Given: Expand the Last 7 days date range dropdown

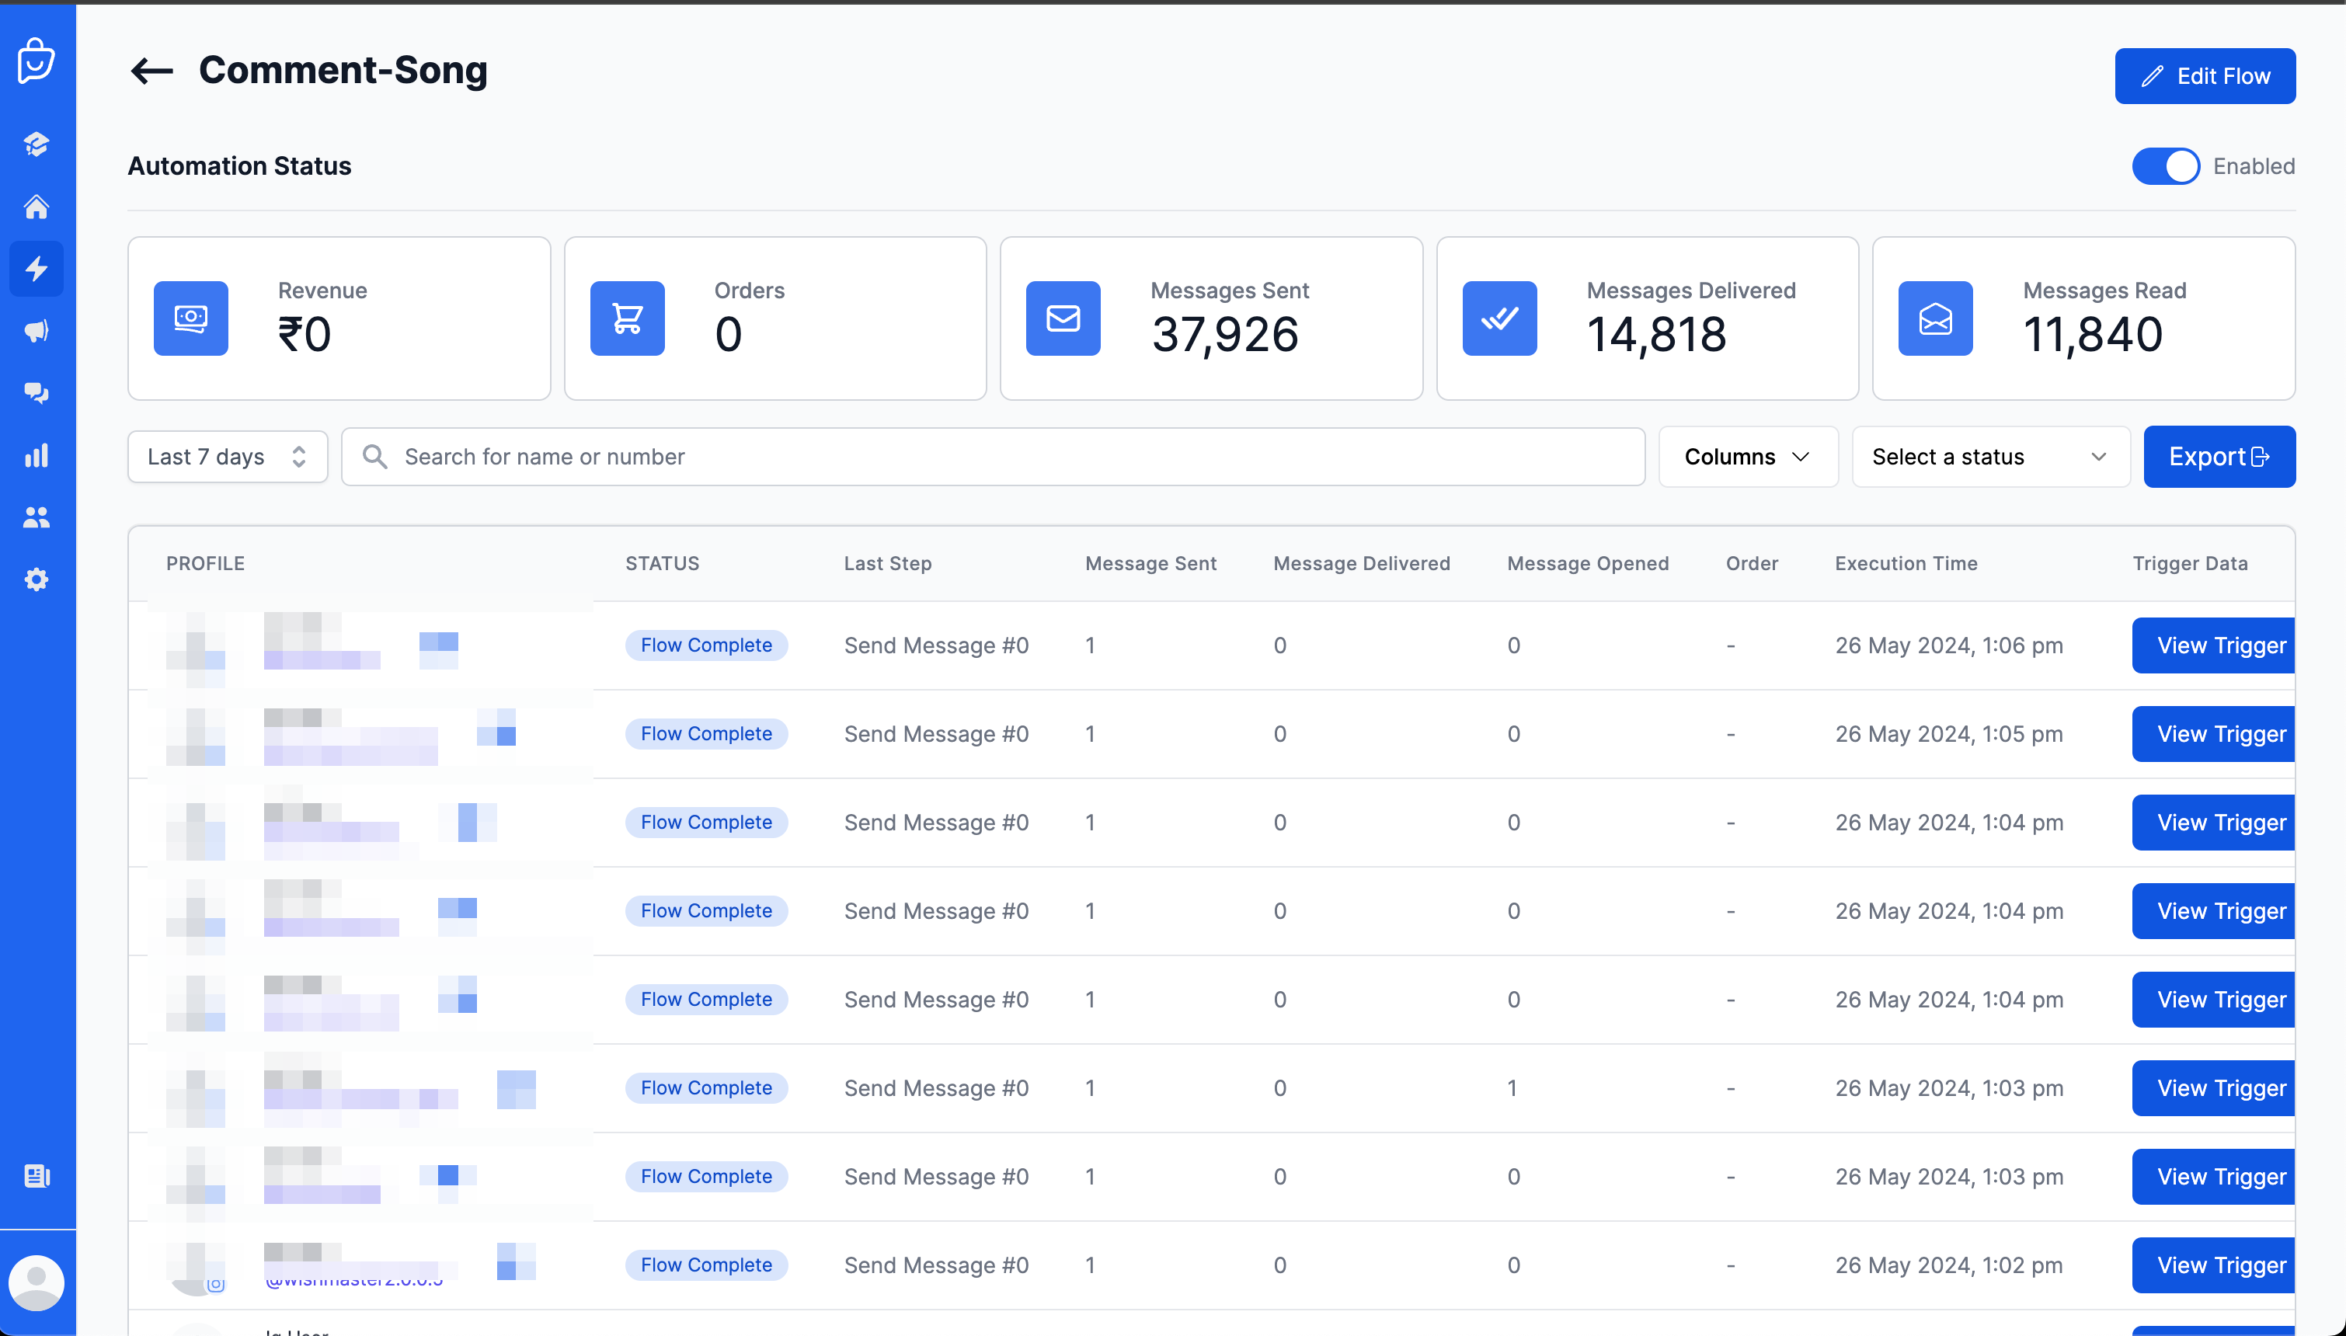Looking at the screenshot, I should coord(227,456).
